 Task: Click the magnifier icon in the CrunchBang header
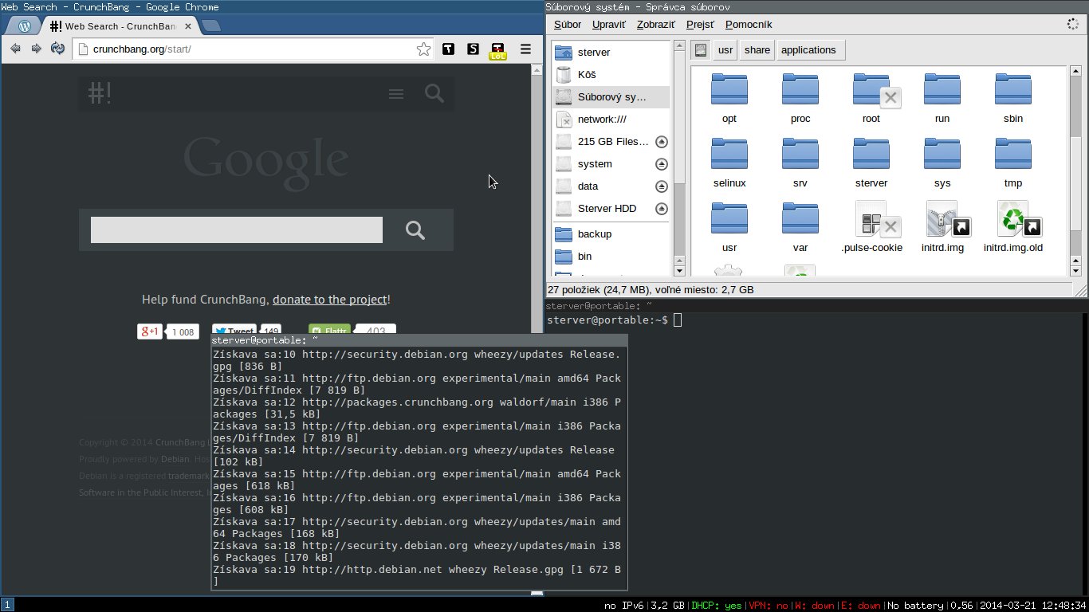[x=434, y=93]
